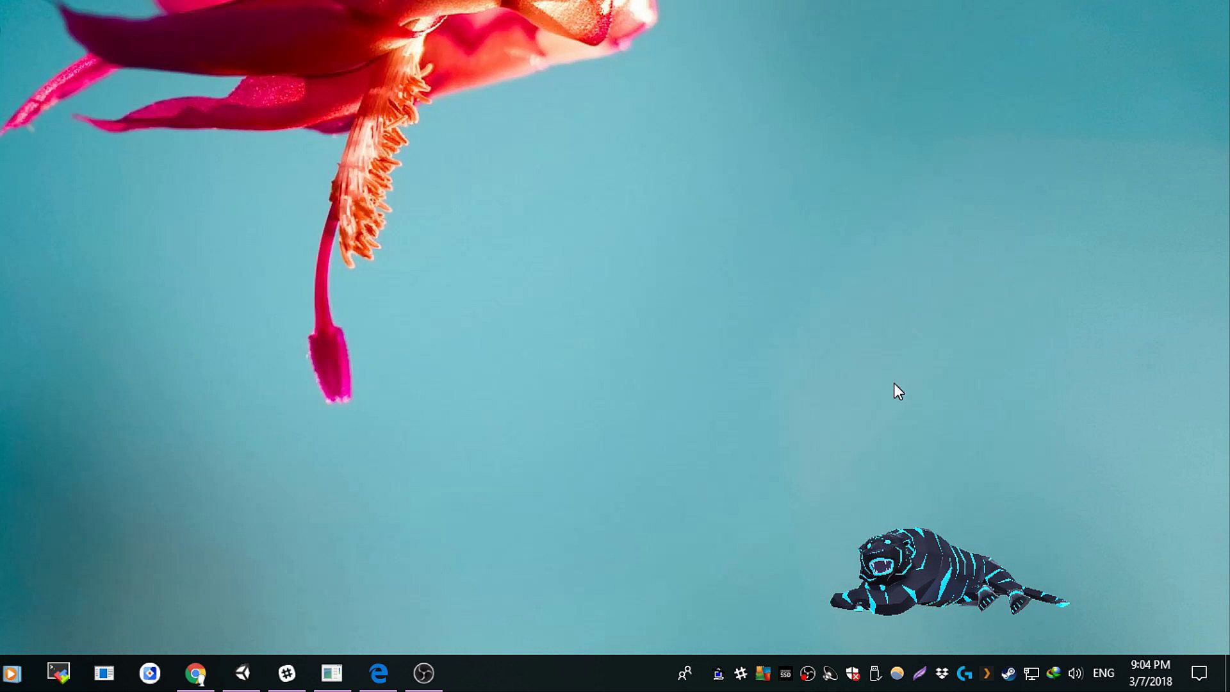Open the terminal with colored blocks icon
The height and width of the screenshot is (692, 1230).
click(x=58, y=673)
